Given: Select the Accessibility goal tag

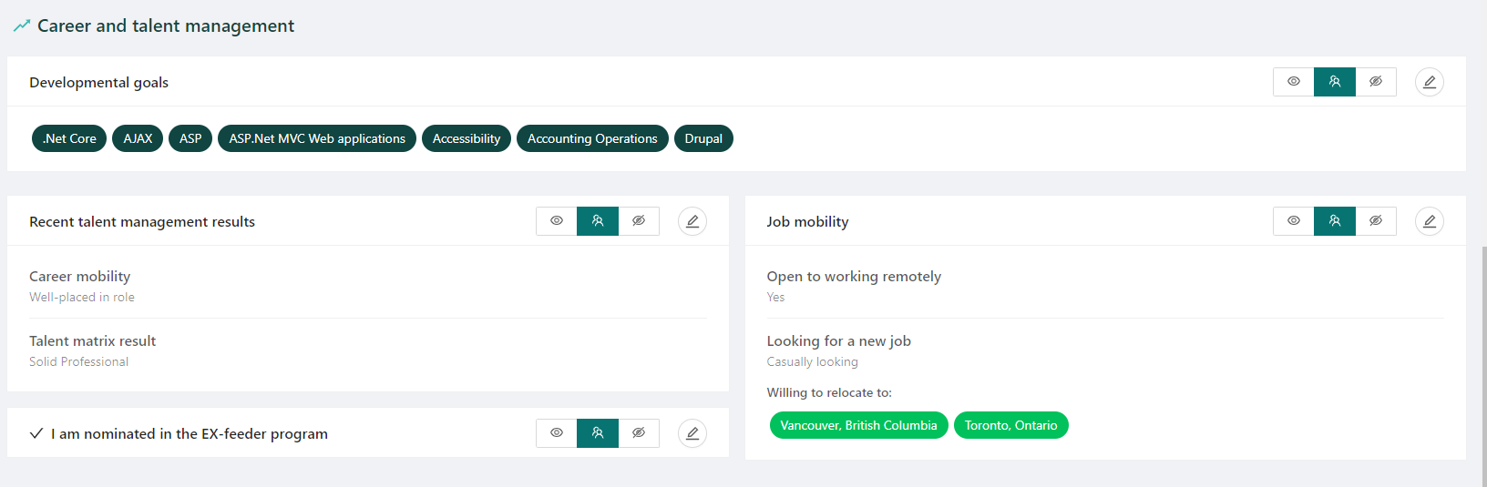Looking at the screenshot, I should pos(467,138).
